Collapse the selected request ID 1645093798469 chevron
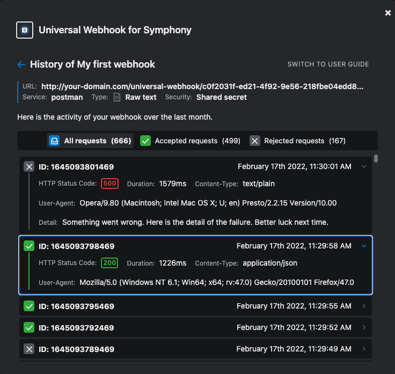 pos(364,246)
